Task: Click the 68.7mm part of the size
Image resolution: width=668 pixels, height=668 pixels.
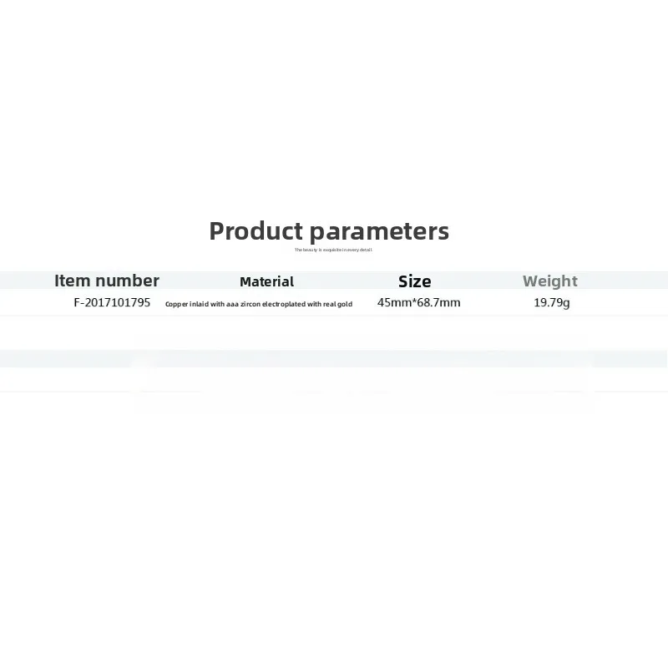Action: [438, 302]
